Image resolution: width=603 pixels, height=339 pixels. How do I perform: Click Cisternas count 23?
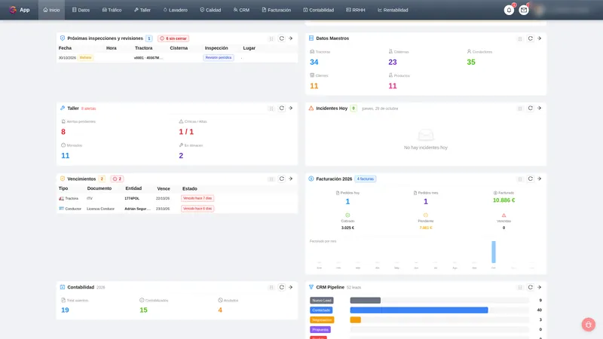tap(392, 63)
